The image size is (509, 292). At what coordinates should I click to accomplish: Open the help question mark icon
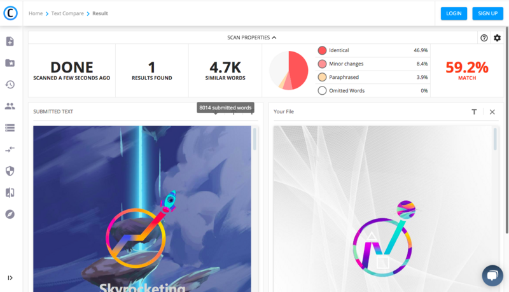click(x=484, y=38)
